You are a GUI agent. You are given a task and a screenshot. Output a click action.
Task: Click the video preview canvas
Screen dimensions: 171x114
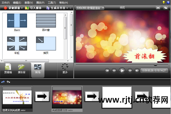click(122, 37)
